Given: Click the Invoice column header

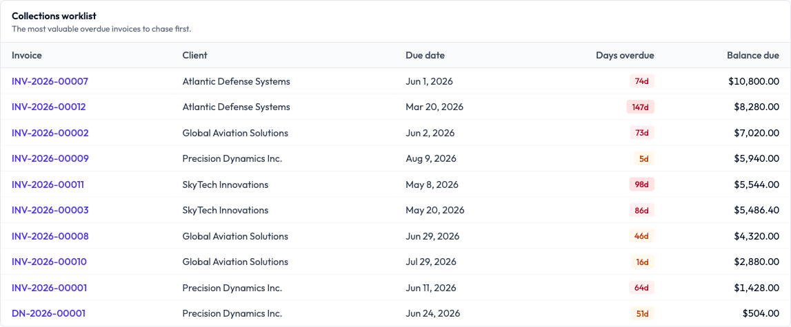Looking at the screenshot, I should (x=27, y=56).
